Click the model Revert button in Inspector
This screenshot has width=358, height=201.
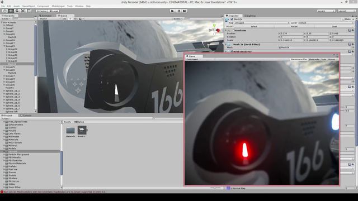click(294, 27)
